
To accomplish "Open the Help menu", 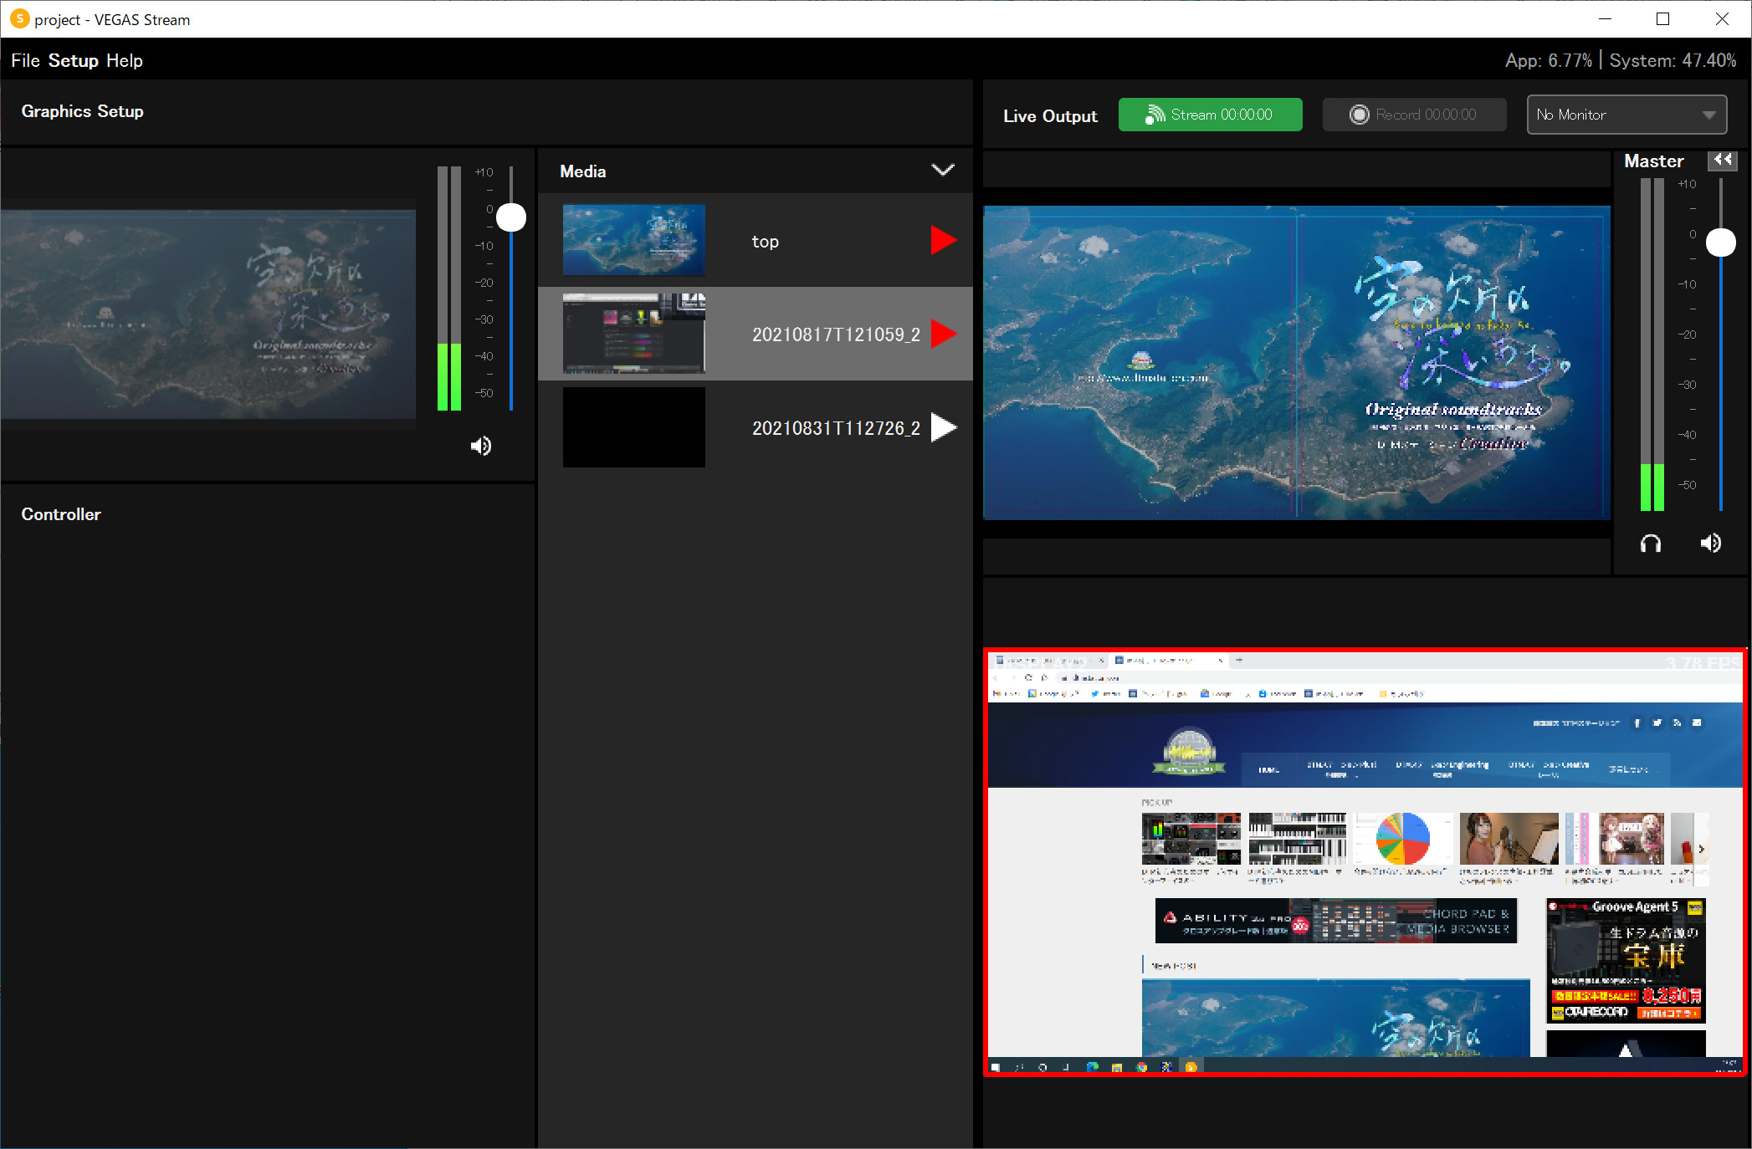I will click(125, 61).
